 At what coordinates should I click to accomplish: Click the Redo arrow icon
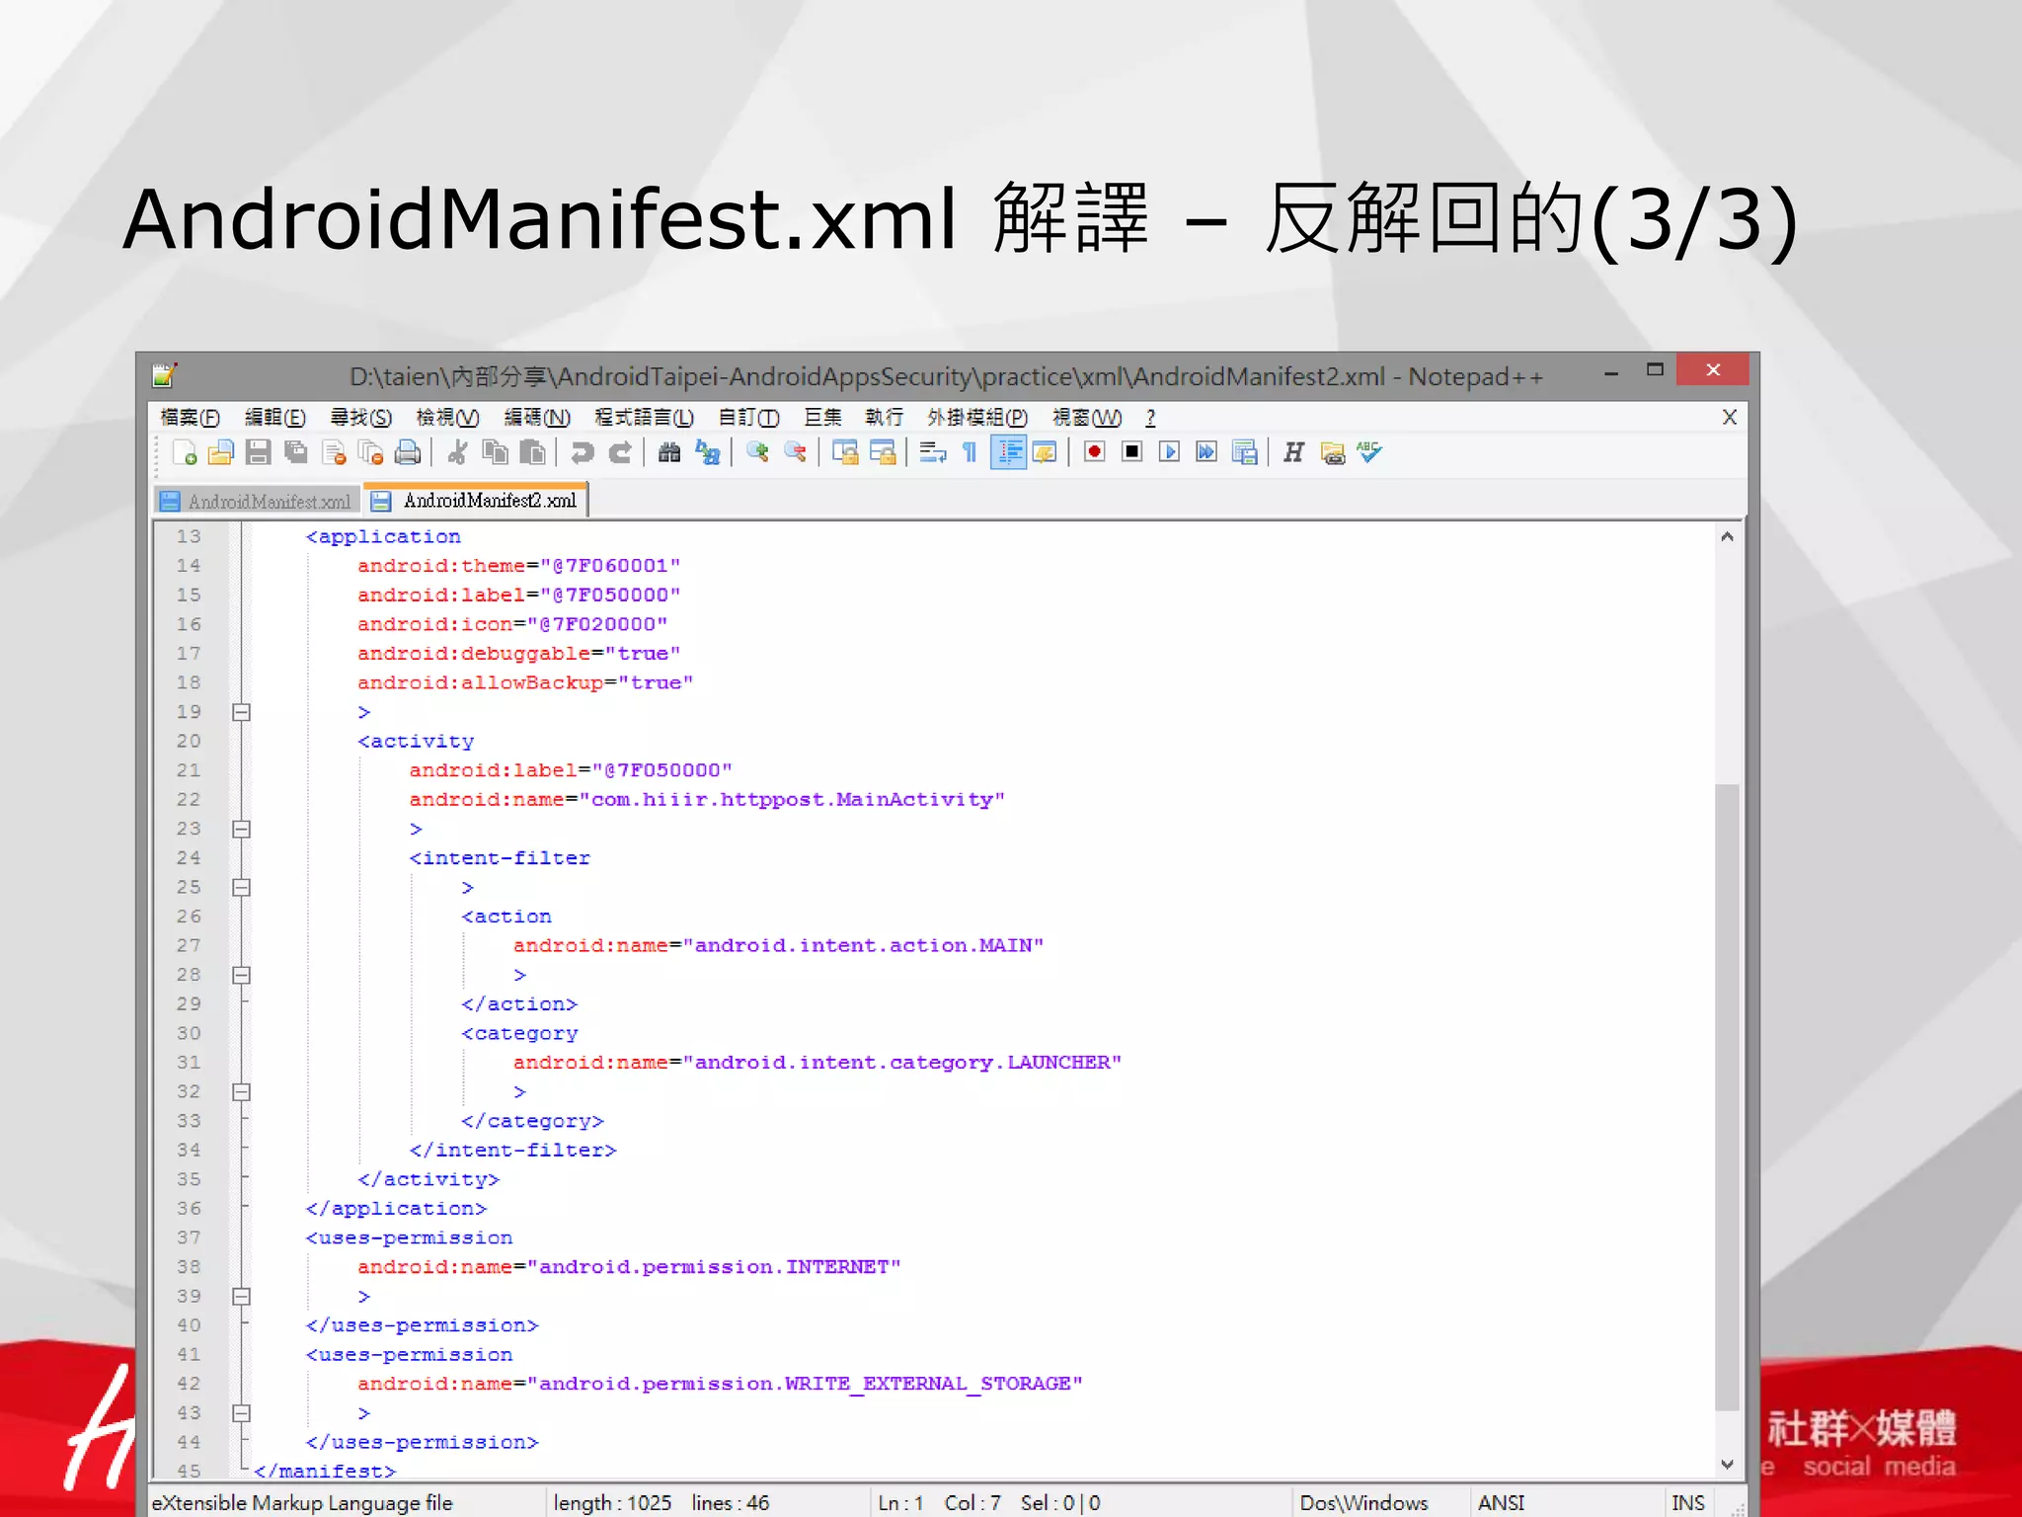[x=620, y=453]
